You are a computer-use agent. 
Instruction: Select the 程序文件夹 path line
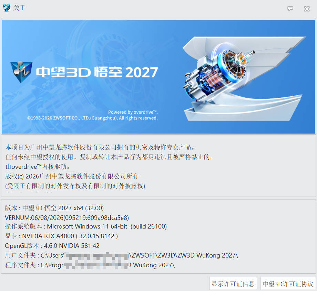pos(90,265)
